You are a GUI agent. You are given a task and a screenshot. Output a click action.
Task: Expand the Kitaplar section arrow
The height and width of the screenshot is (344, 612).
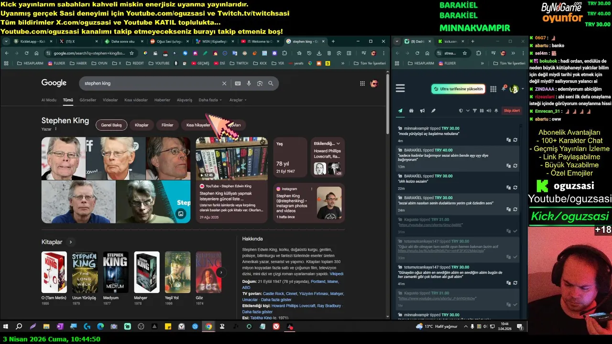click(x=70, y=242)
